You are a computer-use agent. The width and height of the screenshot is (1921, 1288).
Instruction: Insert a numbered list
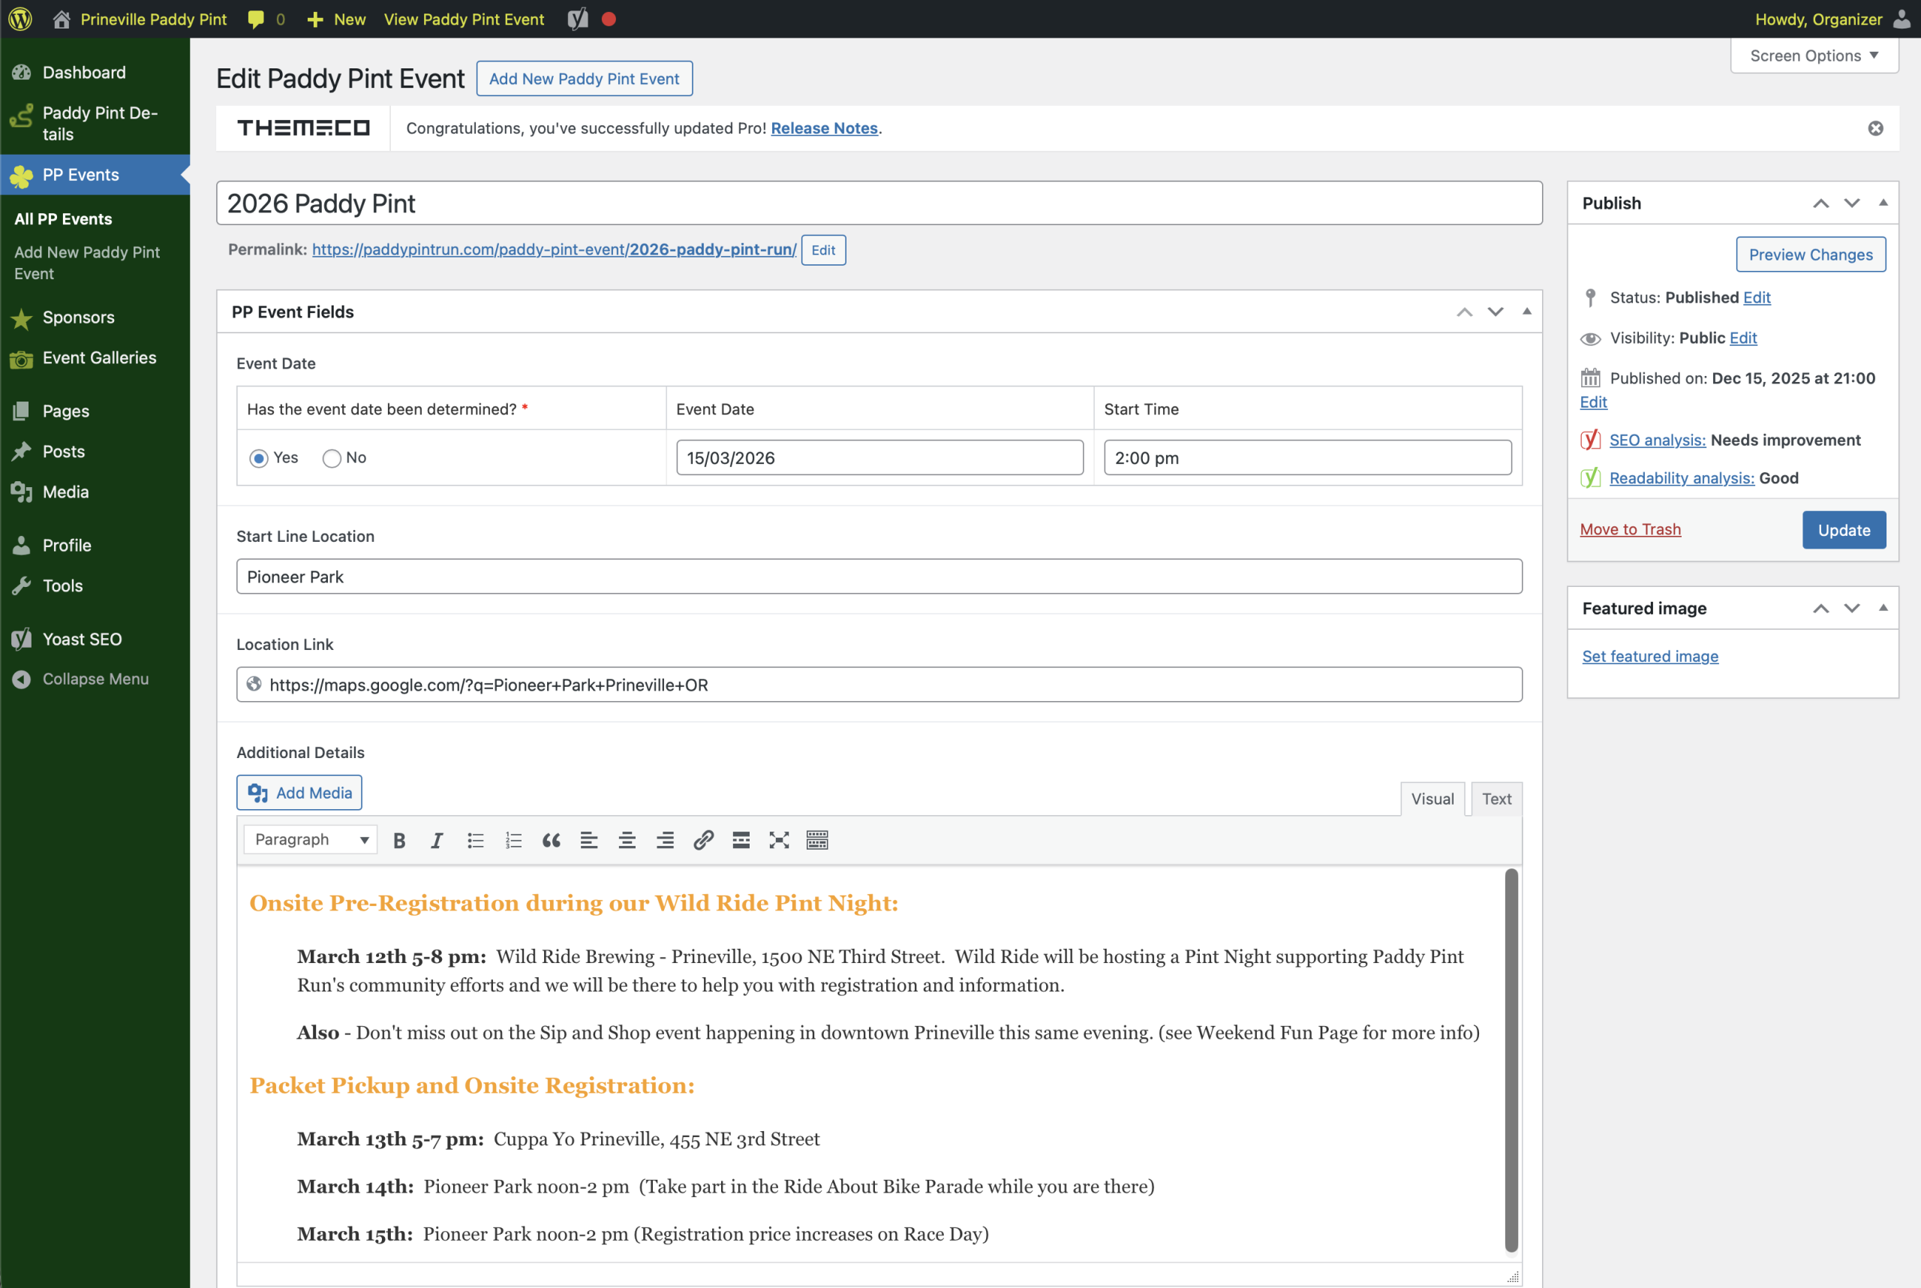[513, 839]
